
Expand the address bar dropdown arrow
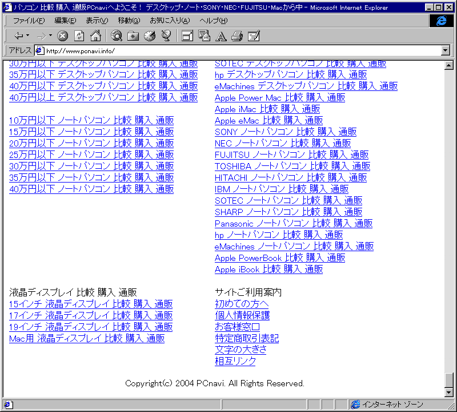(x=445, y=50)
